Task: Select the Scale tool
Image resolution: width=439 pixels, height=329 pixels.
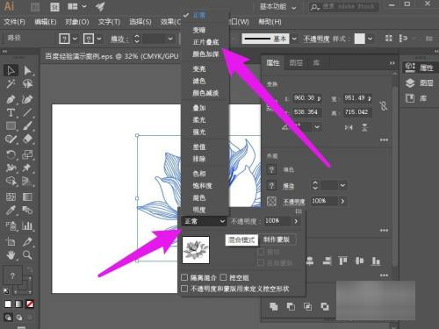Action: pos(27,154)
